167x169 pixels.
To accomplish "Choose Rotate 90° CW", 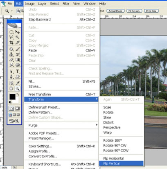I will click(x=121, y=145).
